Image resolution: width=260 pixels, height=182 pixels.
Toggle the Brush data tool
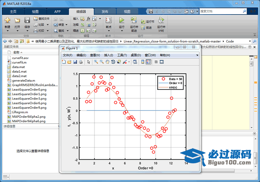125,62
